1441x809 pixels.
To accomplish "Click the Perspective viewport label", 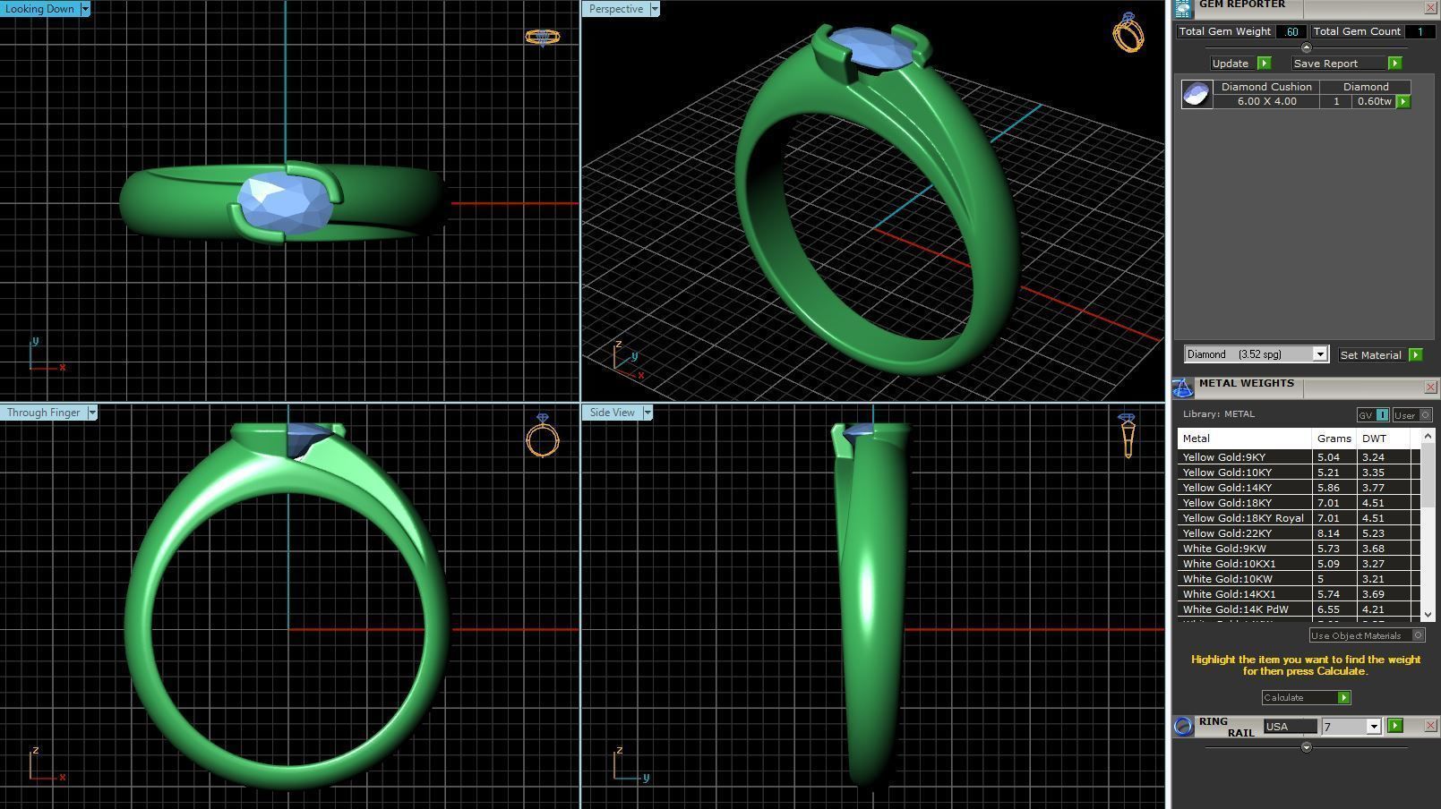I will pyautogui.click(x=616, y=9).
